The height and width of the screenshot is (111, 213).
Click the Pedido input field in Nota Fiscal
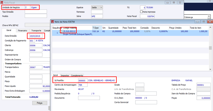36,16
